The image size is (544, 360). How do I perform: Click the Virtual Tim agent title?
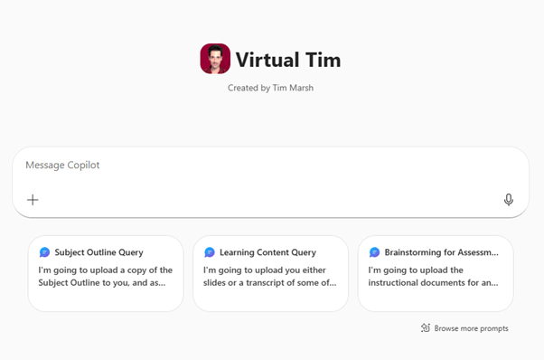(288, 60)
